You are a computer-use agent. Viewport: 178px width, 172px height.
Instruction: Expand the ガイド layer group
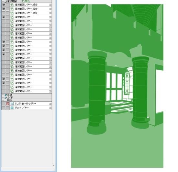pos(3,97)
